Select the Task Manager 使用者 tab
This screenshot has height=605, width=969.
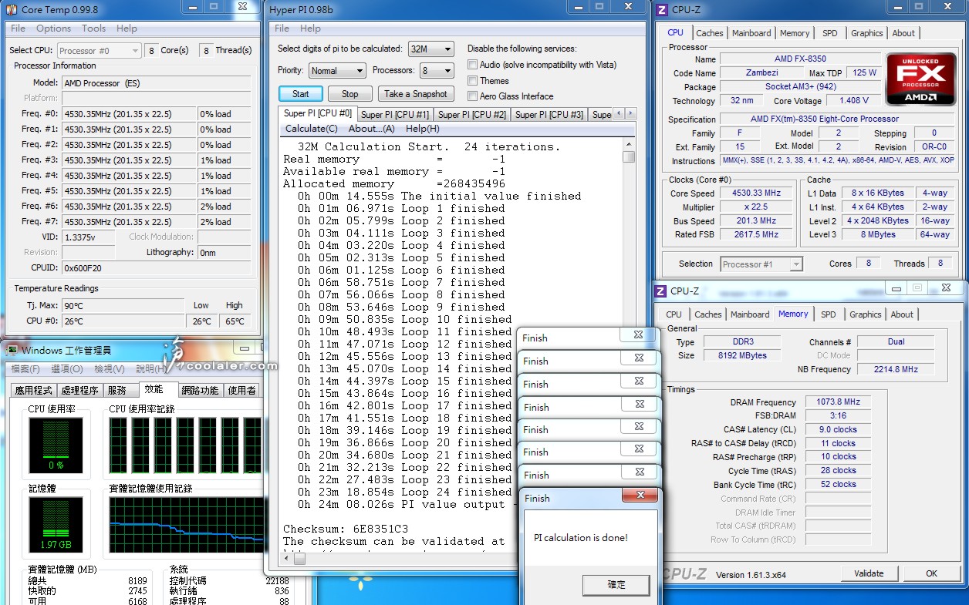242,391
